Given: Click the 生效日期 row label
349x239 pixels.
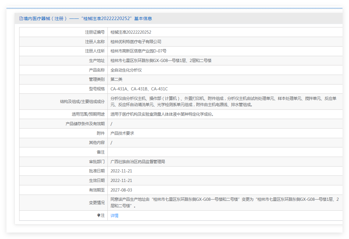Looking at the screenshot, I should 97,180.
